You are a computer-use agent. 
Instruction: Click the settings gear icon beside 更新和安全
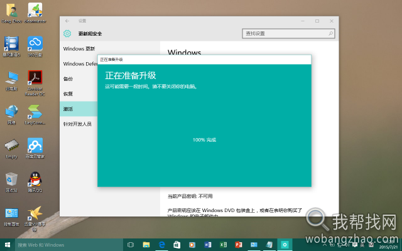point(67,33)
